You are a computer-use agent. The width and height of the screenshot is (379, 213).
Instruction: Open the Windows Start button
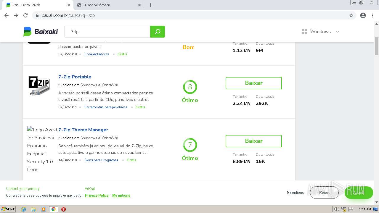[8, 209]
